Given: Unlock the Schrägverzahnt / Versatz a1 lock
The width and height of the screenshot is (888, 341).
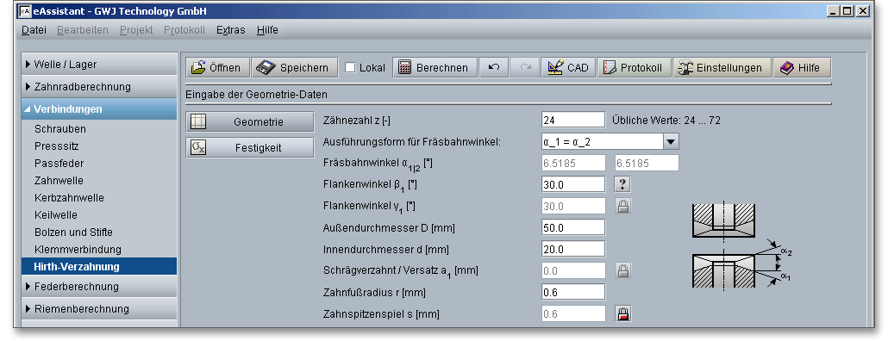Looking at the screenshot, I should tap(623, 270).
